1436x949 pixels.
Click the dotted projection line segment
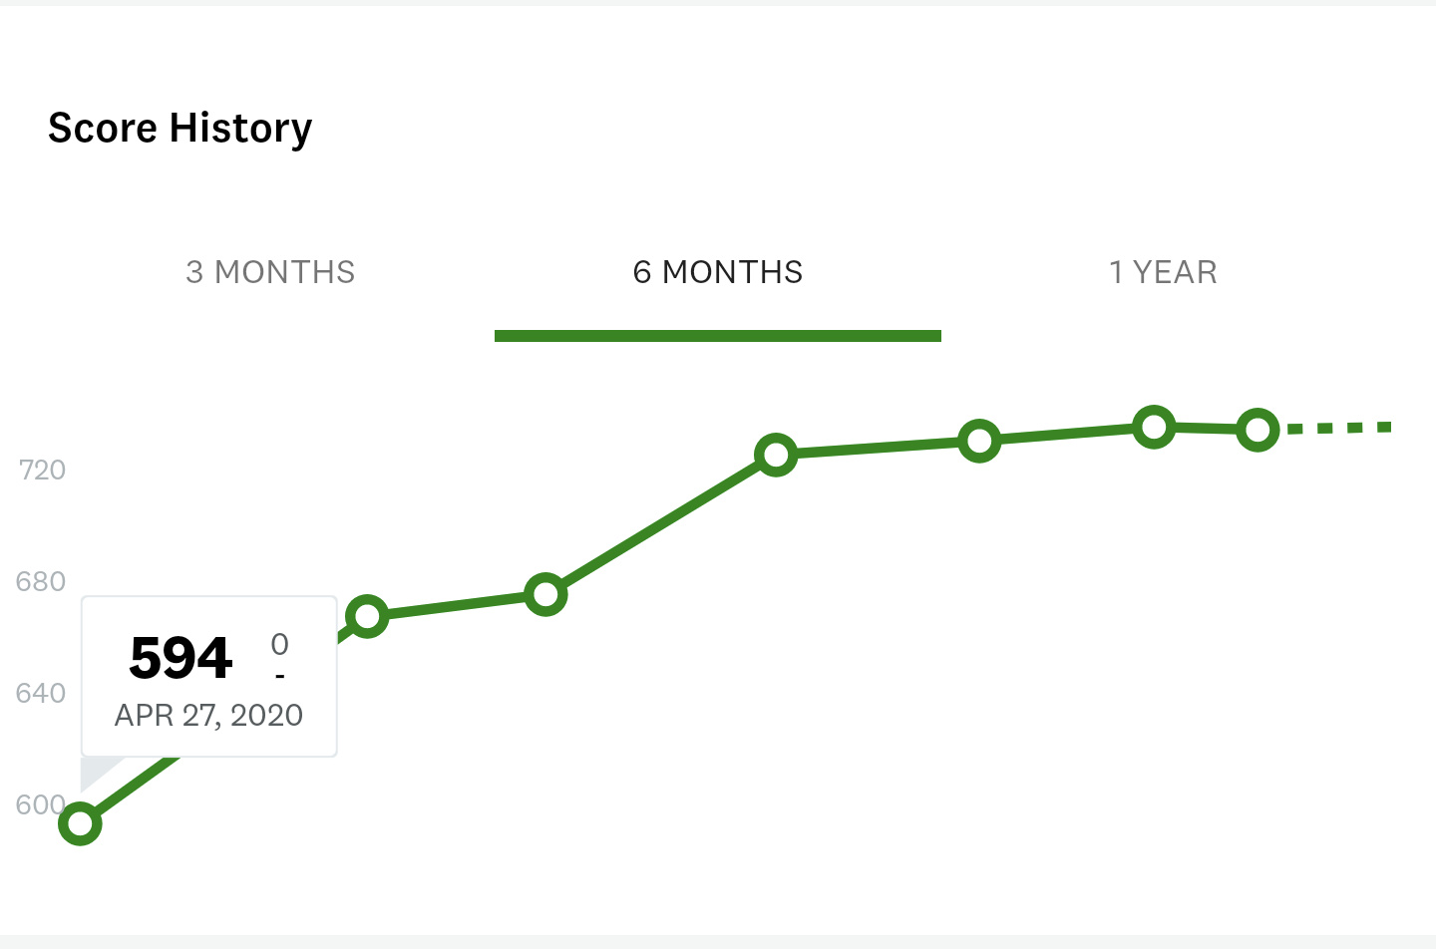click(x=1339, y=428)
